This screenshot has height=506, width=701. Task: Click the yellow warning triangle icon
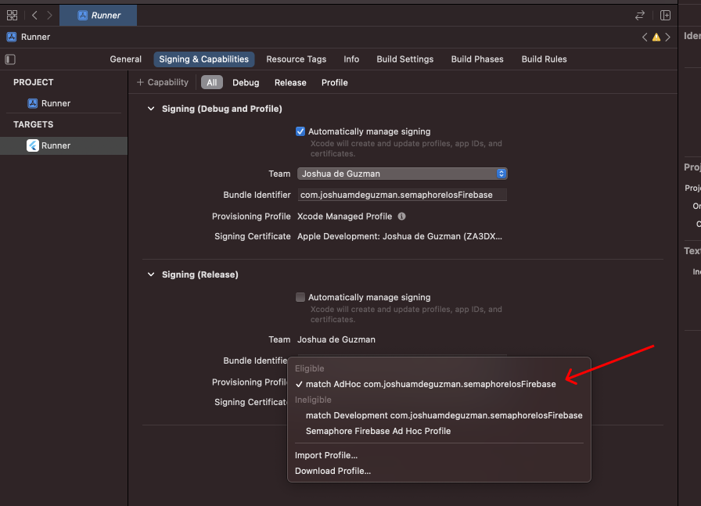tap(656, 37)
